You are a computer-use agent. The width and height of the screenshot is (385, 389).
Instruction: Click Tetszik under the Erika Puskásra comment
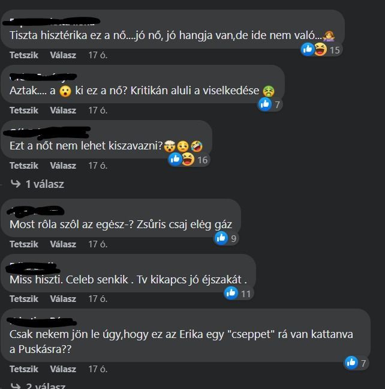point(24,369)
